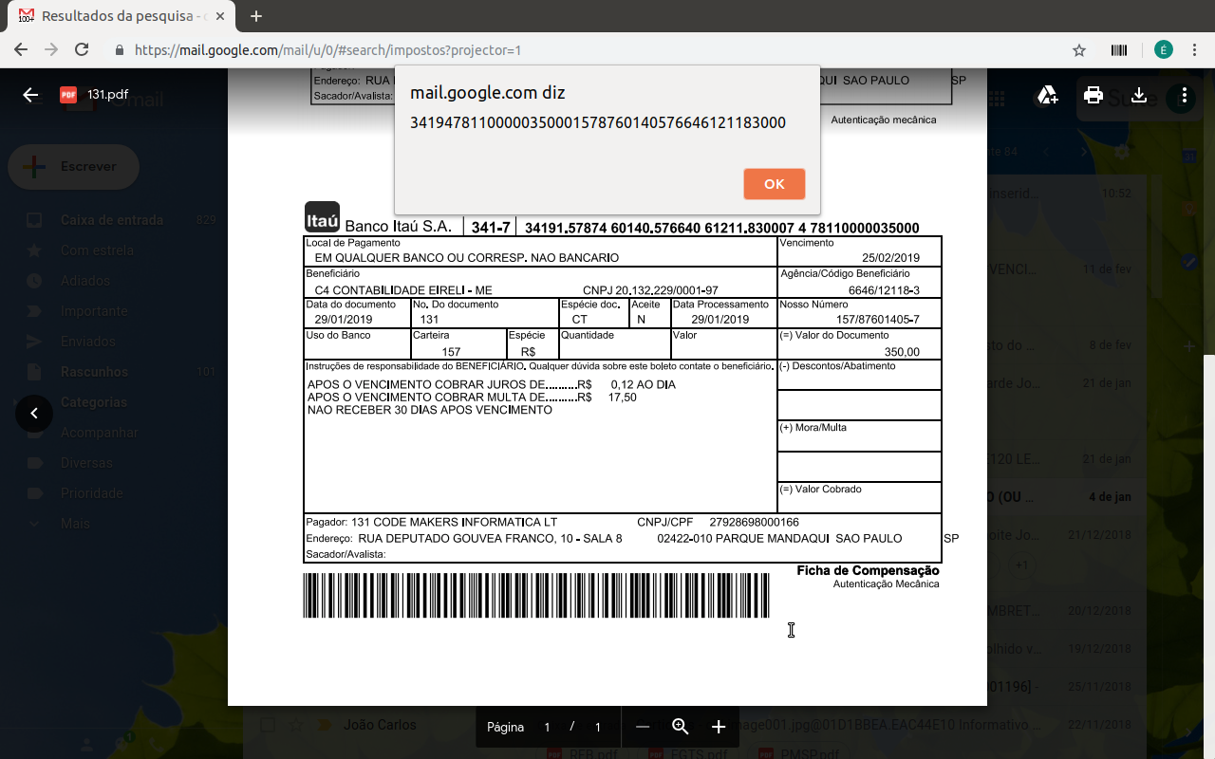This screenshot has height=759, width=1215.
Task: Open more options in PDF viewer
Action: tap(1185, 95)
